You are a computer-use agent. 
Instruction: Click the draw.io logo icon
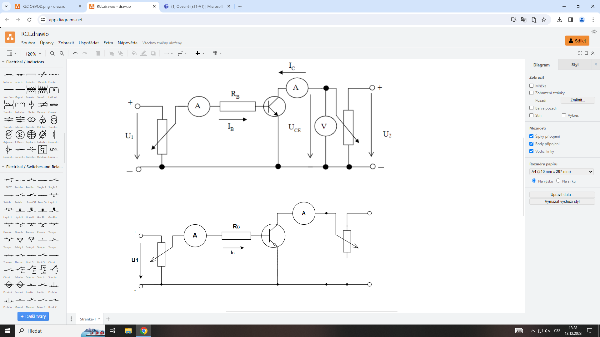tap(10, 37)
